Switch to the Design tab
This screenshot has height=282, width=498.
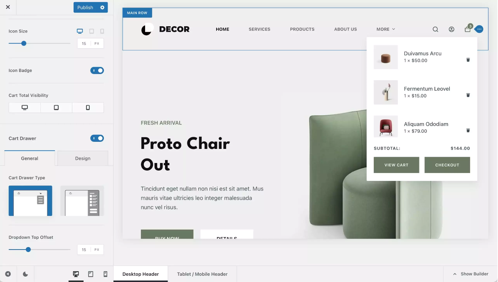(x=83, y=158)
